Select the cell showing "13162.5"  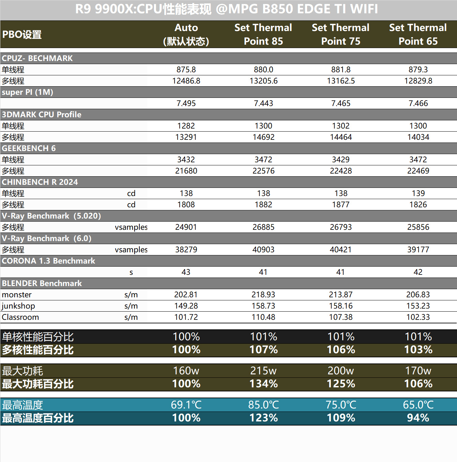(x=341, y=81)
